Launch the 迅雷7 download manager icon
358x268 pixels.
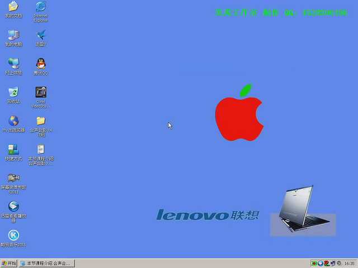41,38
